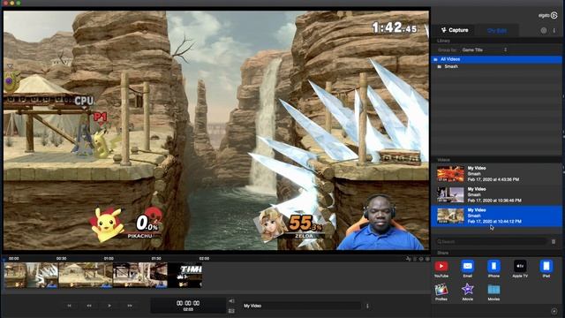The image size is (565, 318).
Task: Select the first timeline frame thumbnail
Action: pyautogui.click(x=31, y=275)
